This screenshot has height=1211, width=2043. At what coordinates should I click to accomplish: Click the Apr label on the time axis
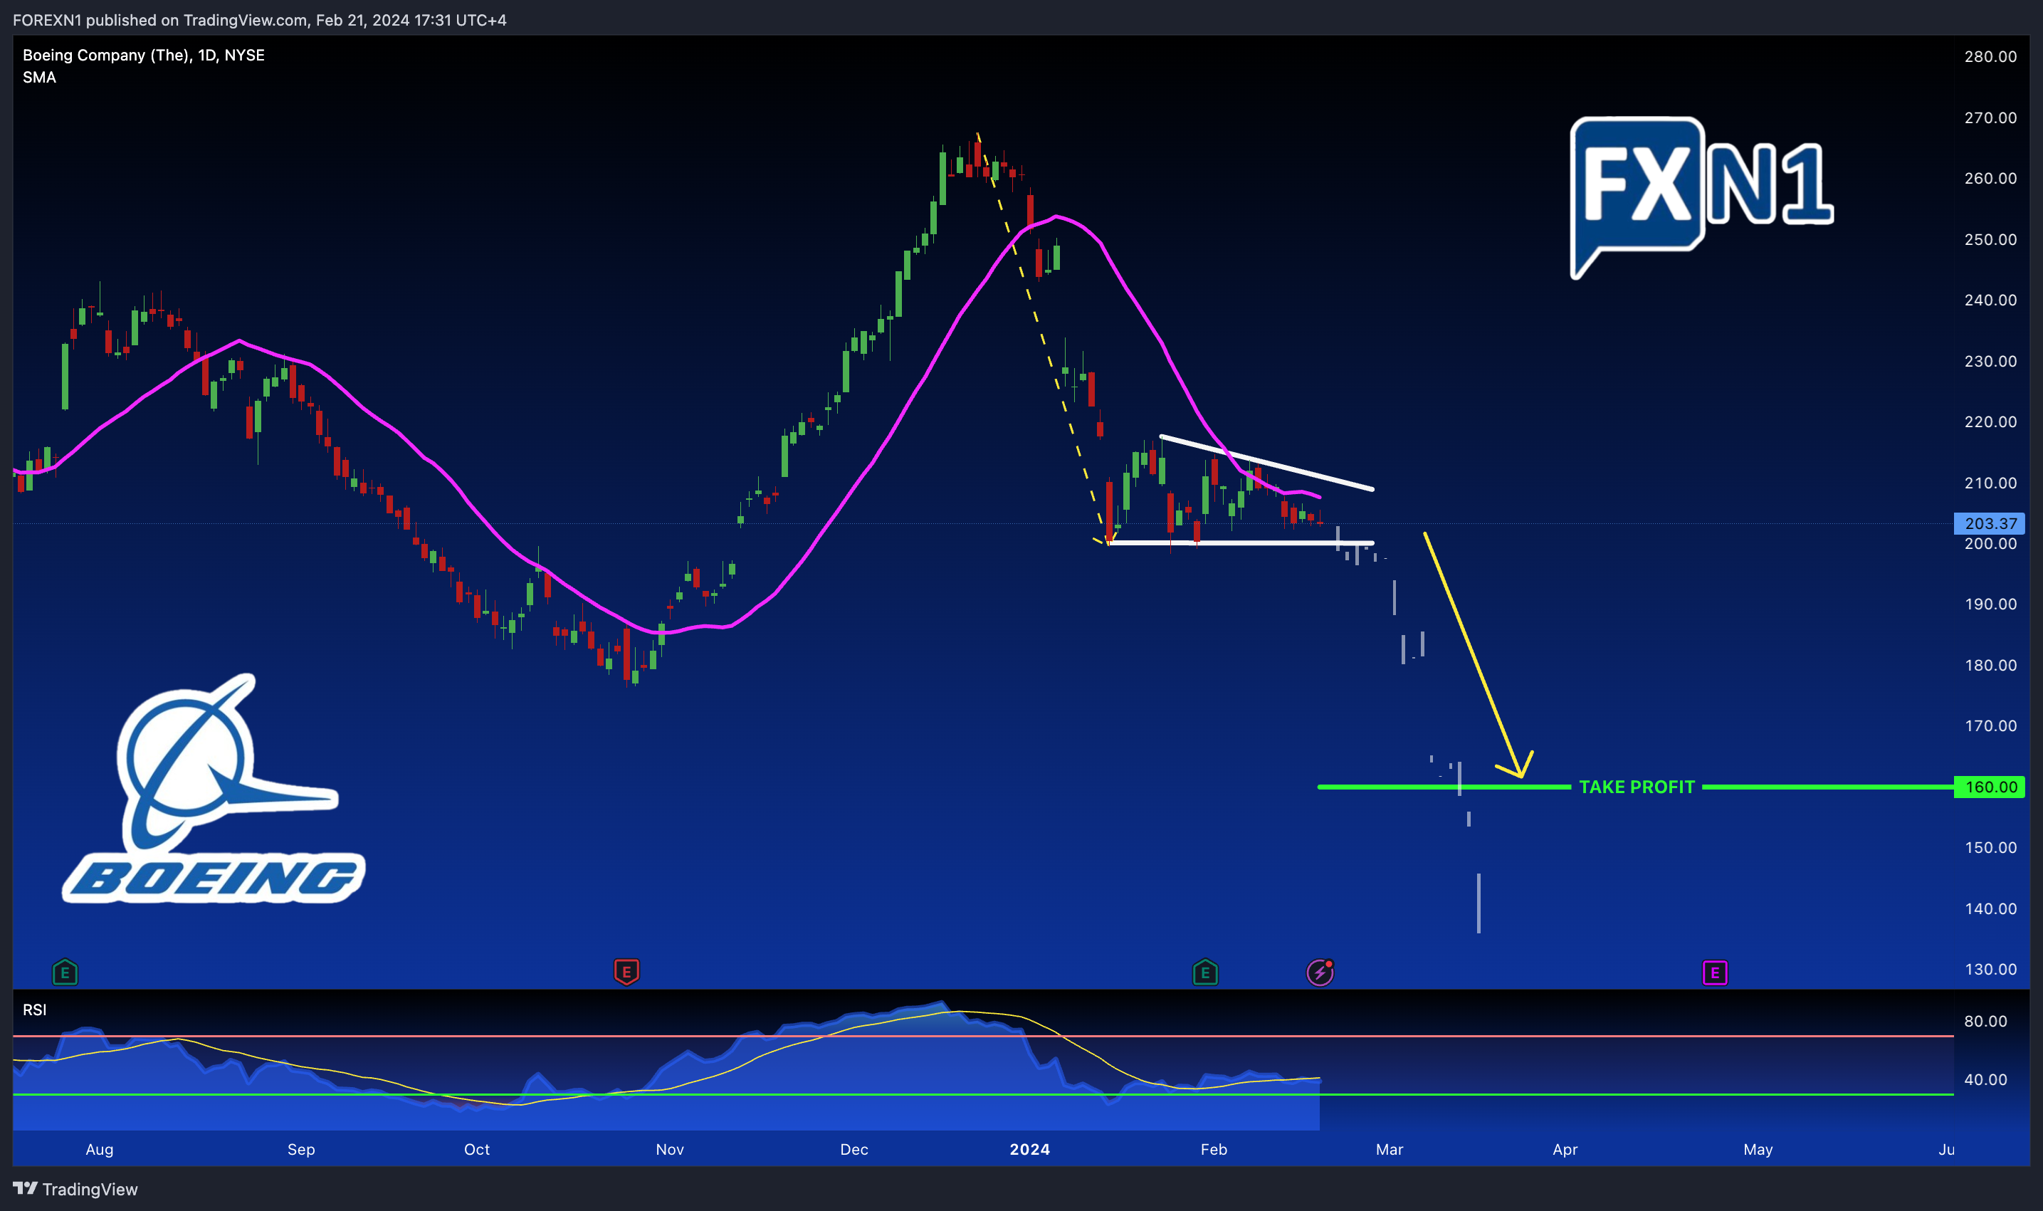pyautogui.click(x=1565, y=1149)
